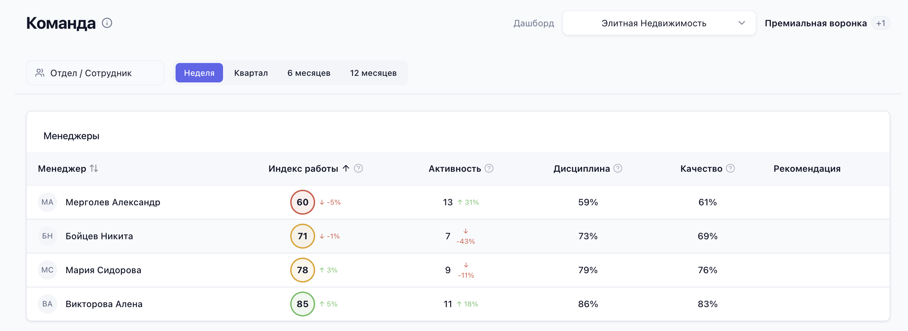Click the Менеджер column header
This screenshot has width=908, height=331.
(x=62, y=169)
